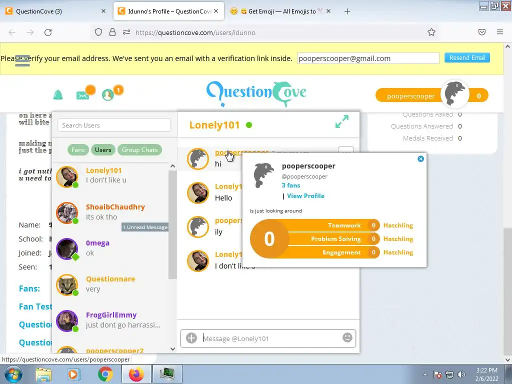Click message options button beside first message

coord(346,151)
